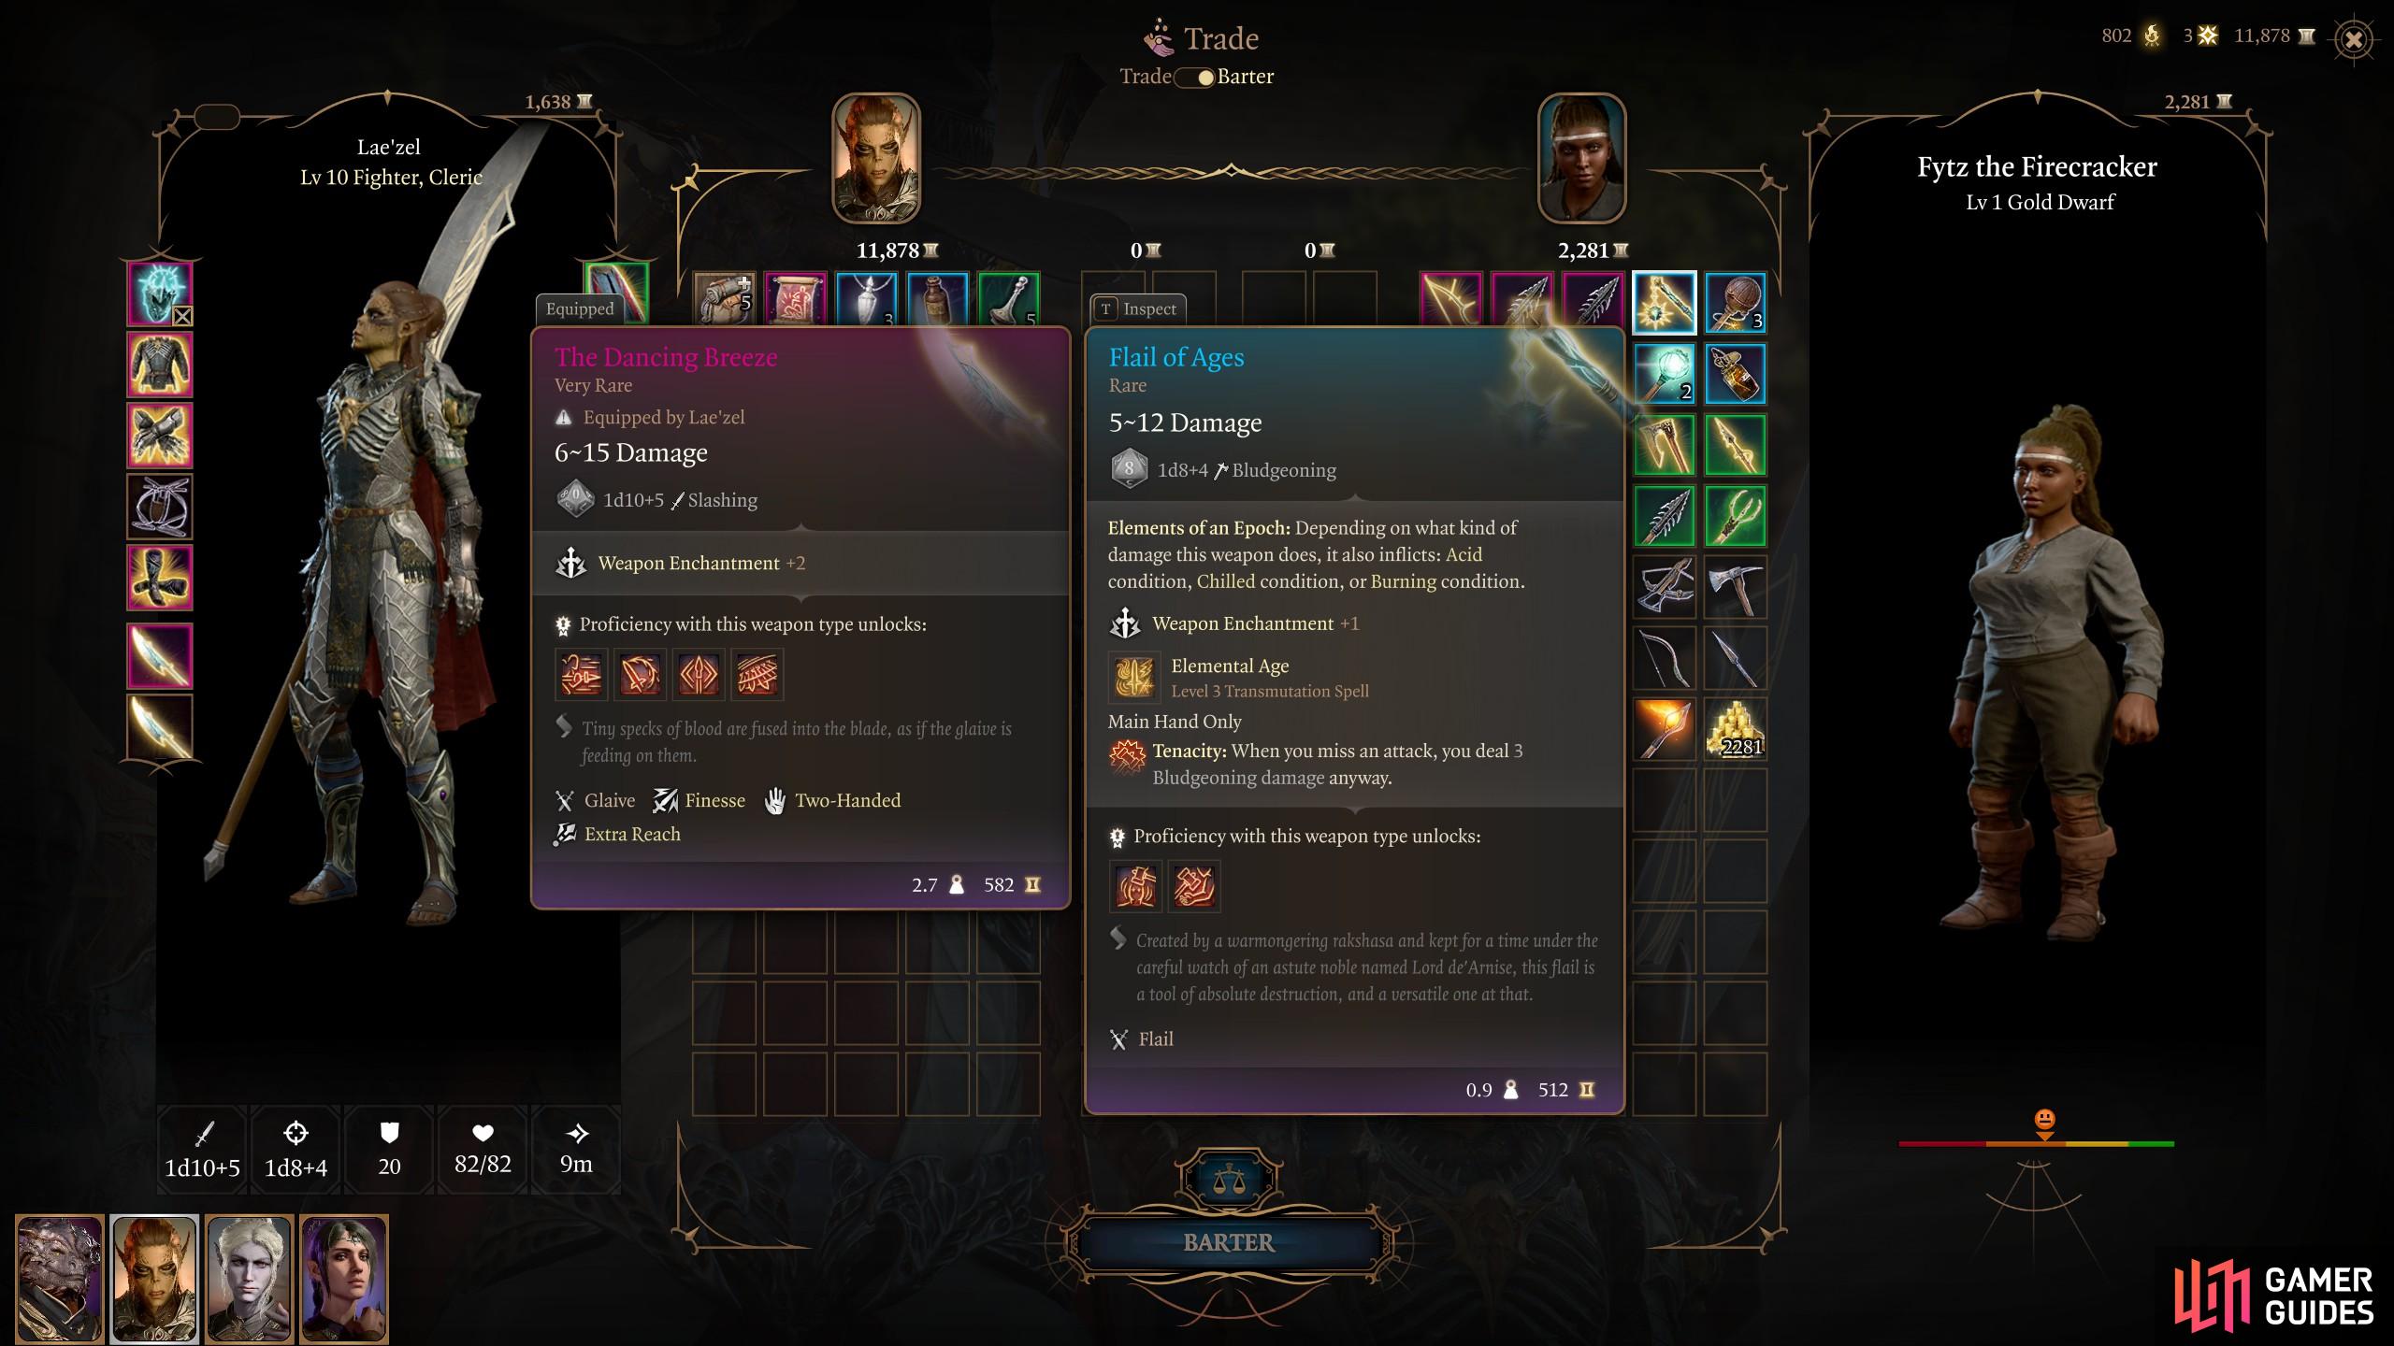The image size is (2394, 1346).
Task: Switch to the white-haired elf party portrait
Action: point(249,1279)
